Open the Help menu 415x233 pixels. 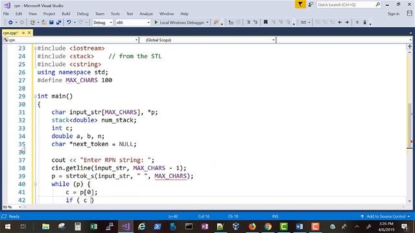(184, 14)
